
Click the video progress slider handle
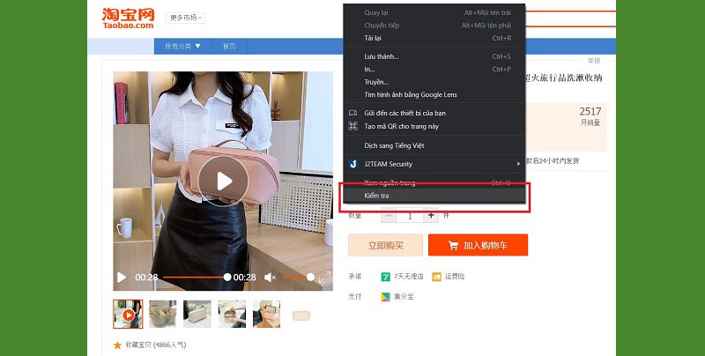pyautogui.click(x=227, y=278)
